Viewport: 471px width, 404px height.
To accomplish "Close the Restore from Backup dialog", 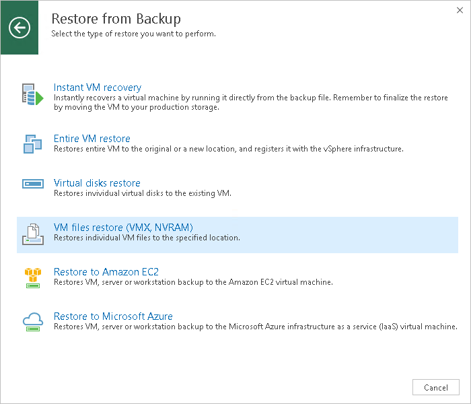I will point(459,9).
